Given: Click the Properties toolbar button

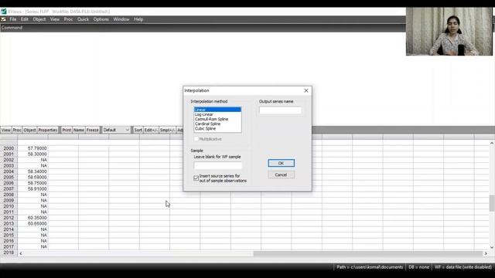Looking at the screenshot, I should [48, 130].
